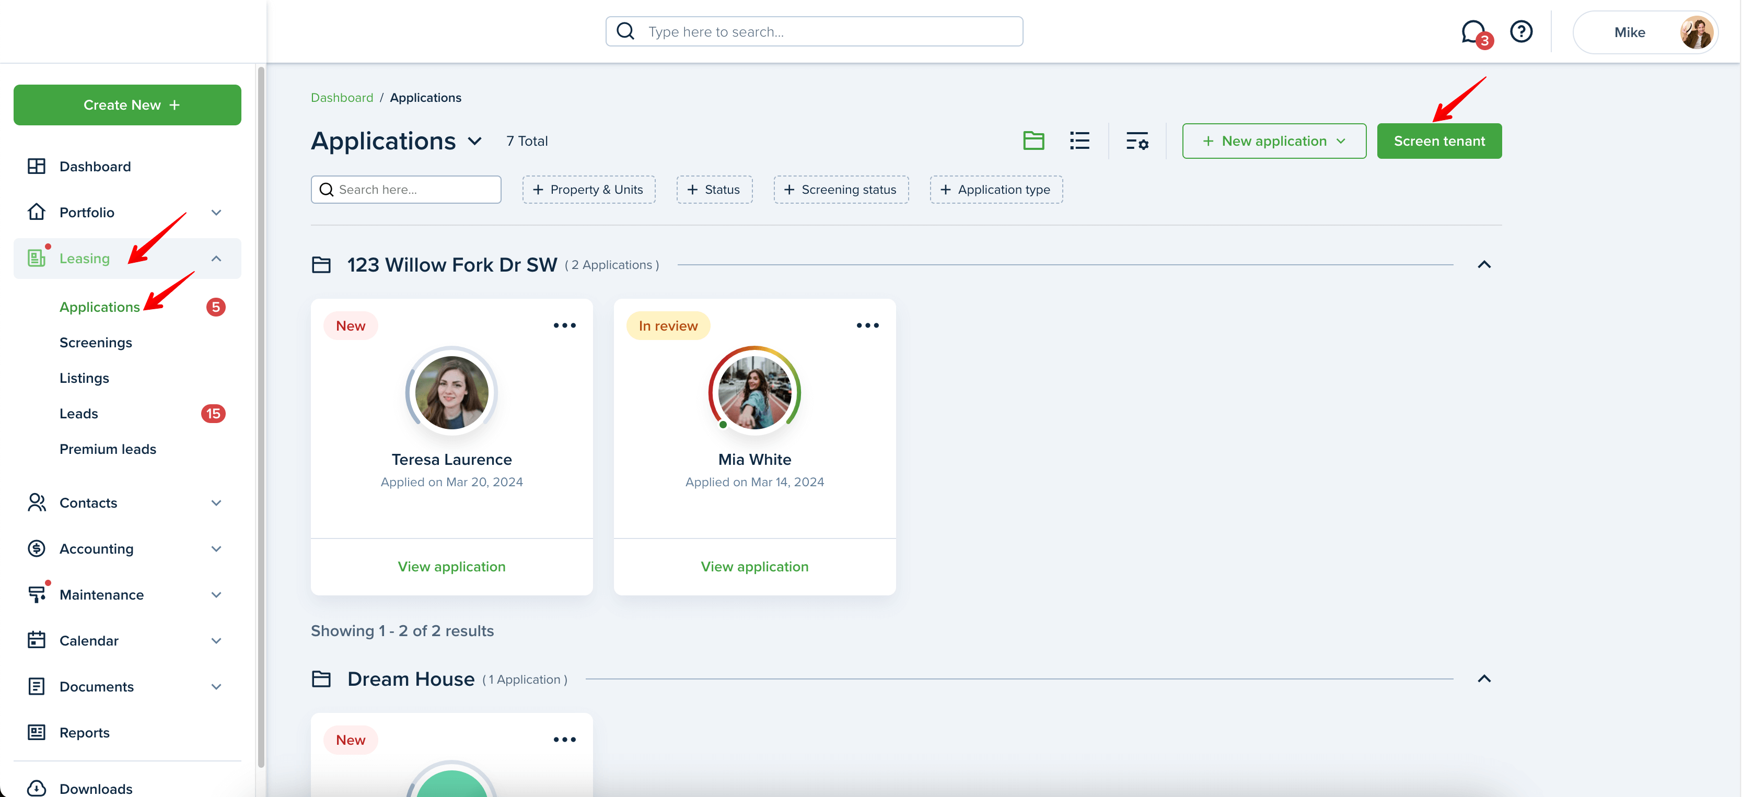Go to Dashboard in the sidebar
This screenshot has height=797, width=1742.
tap(95, 166)
